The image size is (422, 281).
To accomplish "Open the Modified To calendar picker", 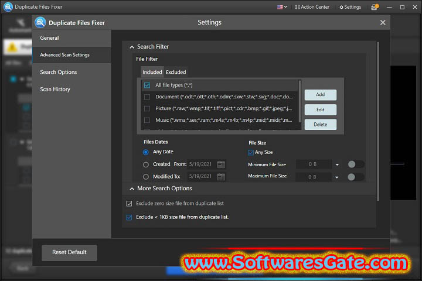I will [x=221, y=177].
